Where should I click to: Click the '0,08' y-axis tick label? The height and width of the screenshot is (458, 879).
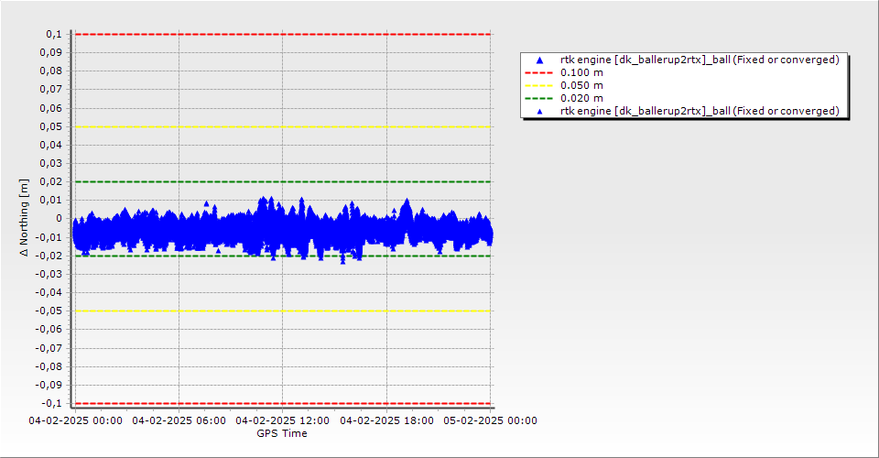pyautogui.click(x=51, y=71)
